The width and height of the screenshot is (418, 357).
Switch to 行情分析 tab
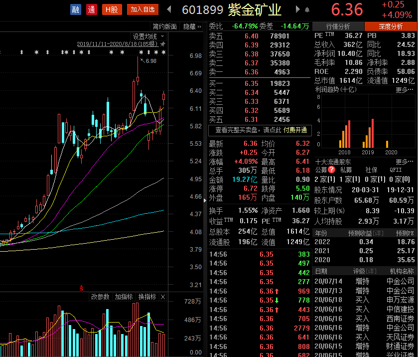pyautogui.click(x=338, y=26)
